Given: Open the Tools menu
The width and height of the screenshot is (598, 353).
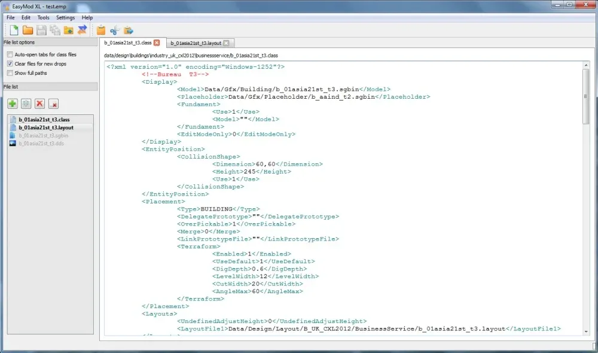Looking at the screenshot, I should [x=44, y=17].
